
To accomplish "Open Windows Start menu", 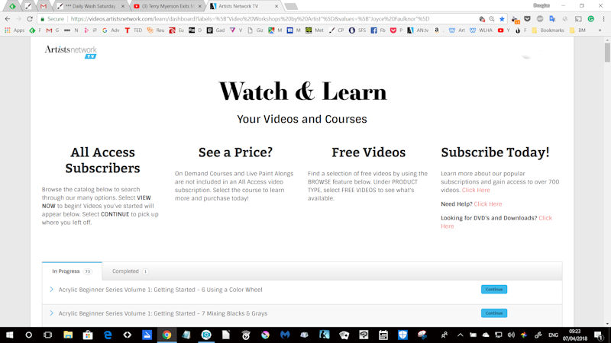I will 9,335.
